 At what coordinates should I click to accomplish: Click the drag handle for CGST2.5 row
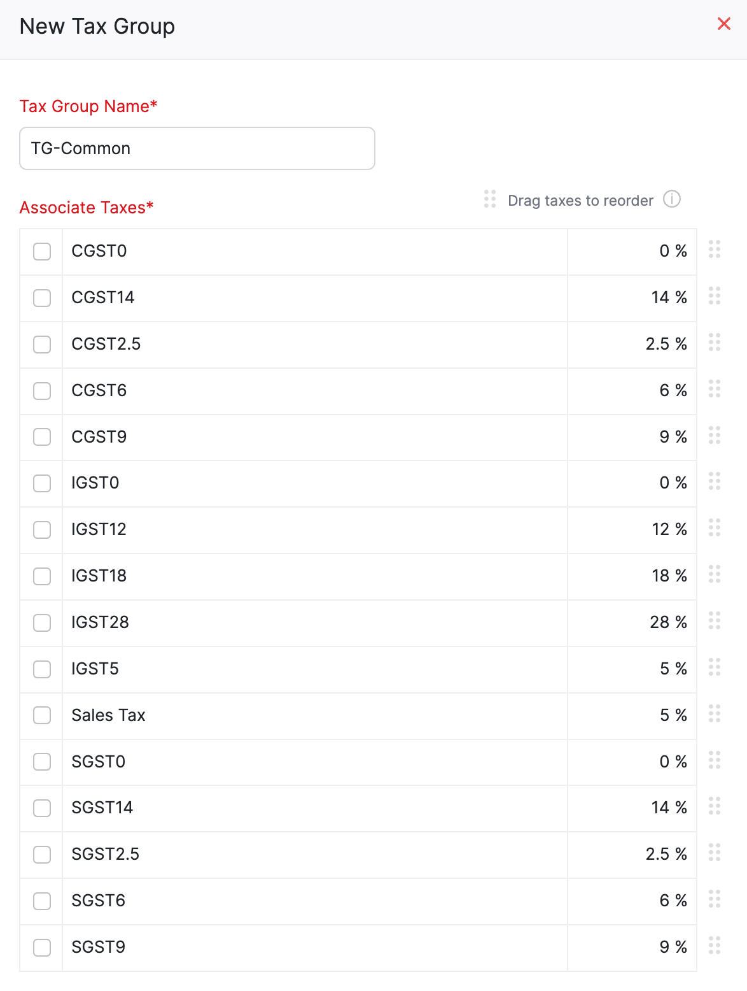point(715,342)
